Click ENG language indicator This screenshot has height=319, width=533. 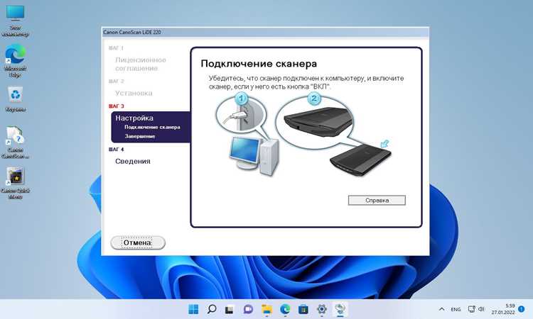(456, 310)
